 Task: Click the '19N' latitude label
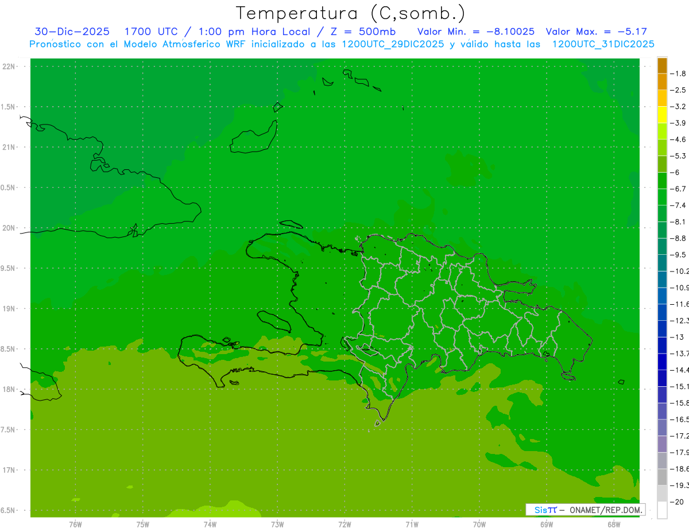(9, 309)
